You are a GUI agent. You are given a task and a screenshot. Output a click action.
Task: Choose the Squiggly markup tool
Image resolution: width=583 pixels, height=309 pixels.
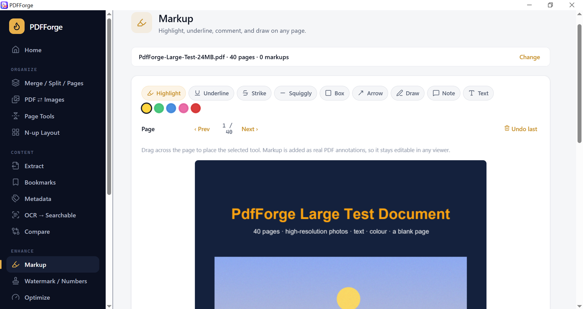[x=296, y=93]
